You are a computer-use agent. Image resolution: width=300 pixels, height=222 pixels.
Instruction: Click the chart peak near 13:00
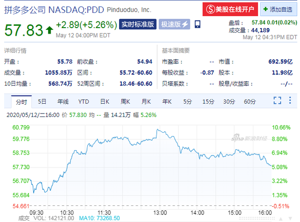[158, 129]
